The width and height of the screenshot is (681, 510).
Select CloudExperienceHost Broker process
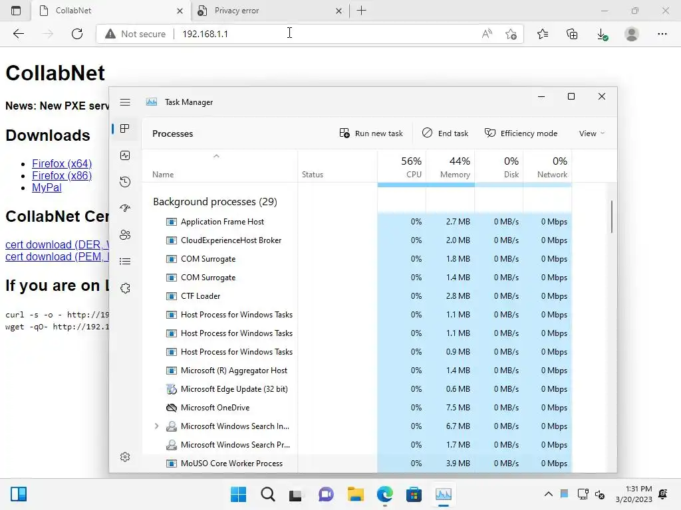tap(356, 240)
